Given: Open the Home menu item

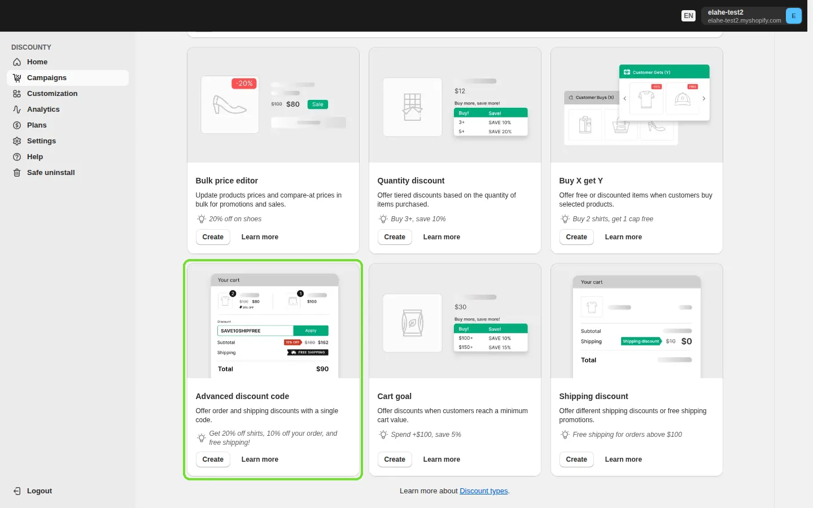Looking at the screenshot, I should point(68,62).
